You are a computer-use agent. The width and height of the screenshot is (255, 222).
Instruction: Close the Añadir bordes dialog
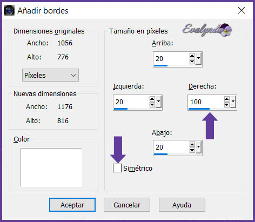pyautogui.click(x=241, y=10)
